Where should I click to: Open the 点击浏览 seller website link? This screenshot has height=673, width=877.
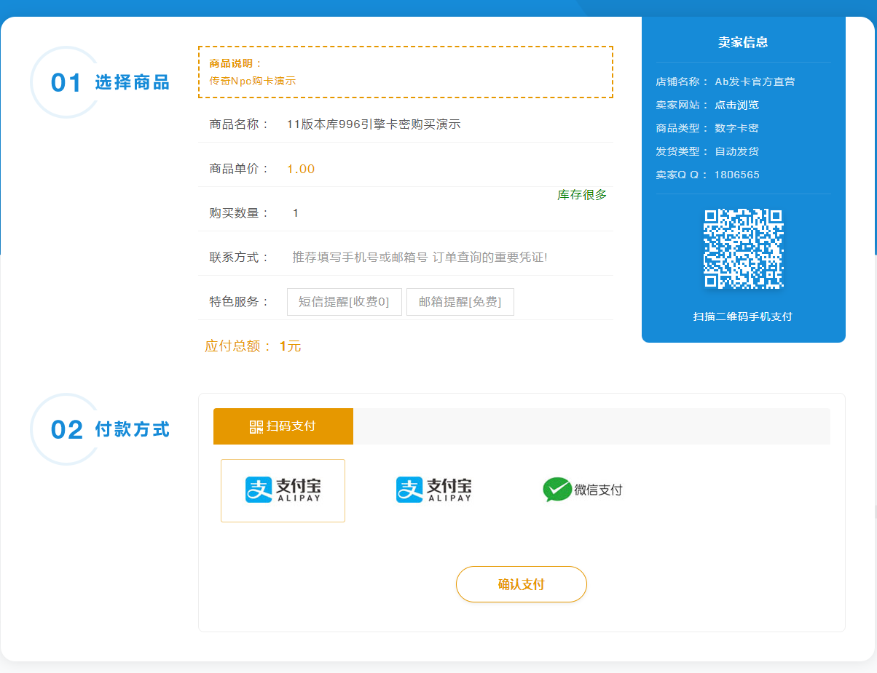pos(736,105)
